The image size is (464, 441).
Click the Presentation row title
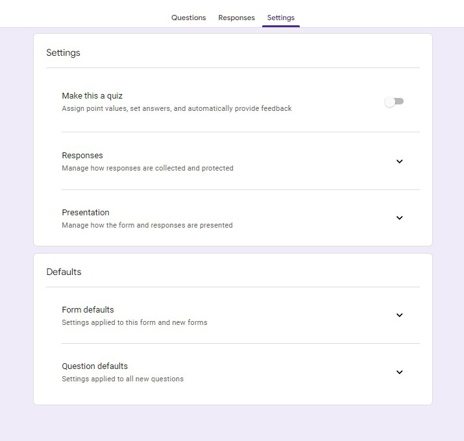86,213
